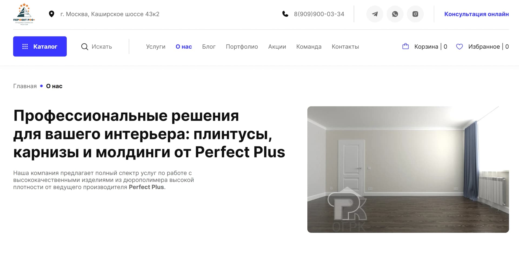Open the Instagram profile link
The width and height of the screenshot is (519, 274).
pyautogui.click(x=415, y=14)
